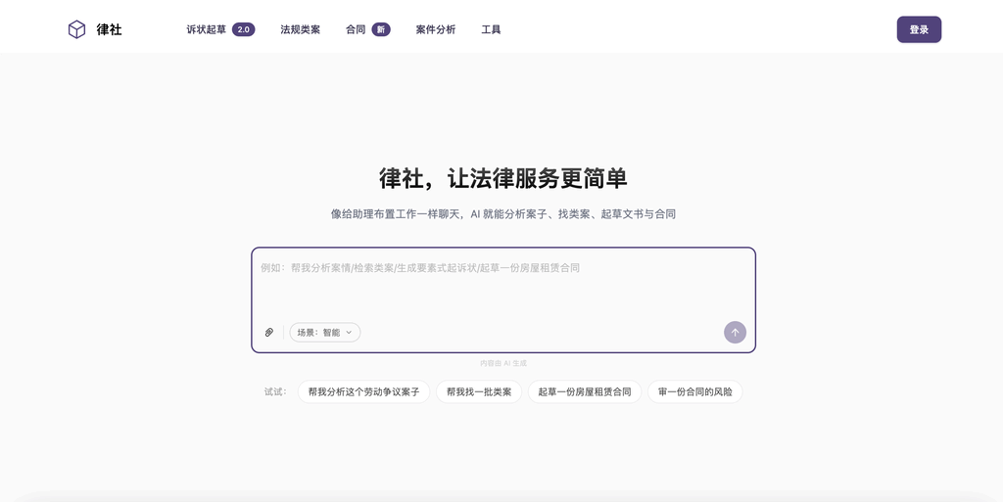
Task: Select suggestion 审一份合同的风险
Action: (695, 391)
